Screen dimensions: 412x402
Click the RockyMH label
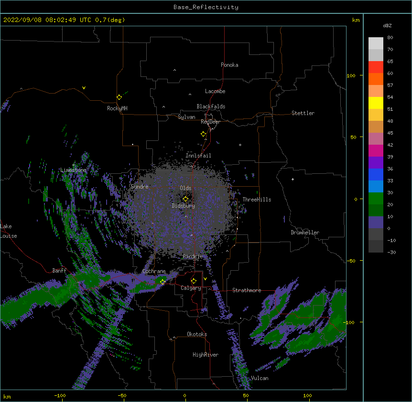pyautogui.click(x=117, y=108)
